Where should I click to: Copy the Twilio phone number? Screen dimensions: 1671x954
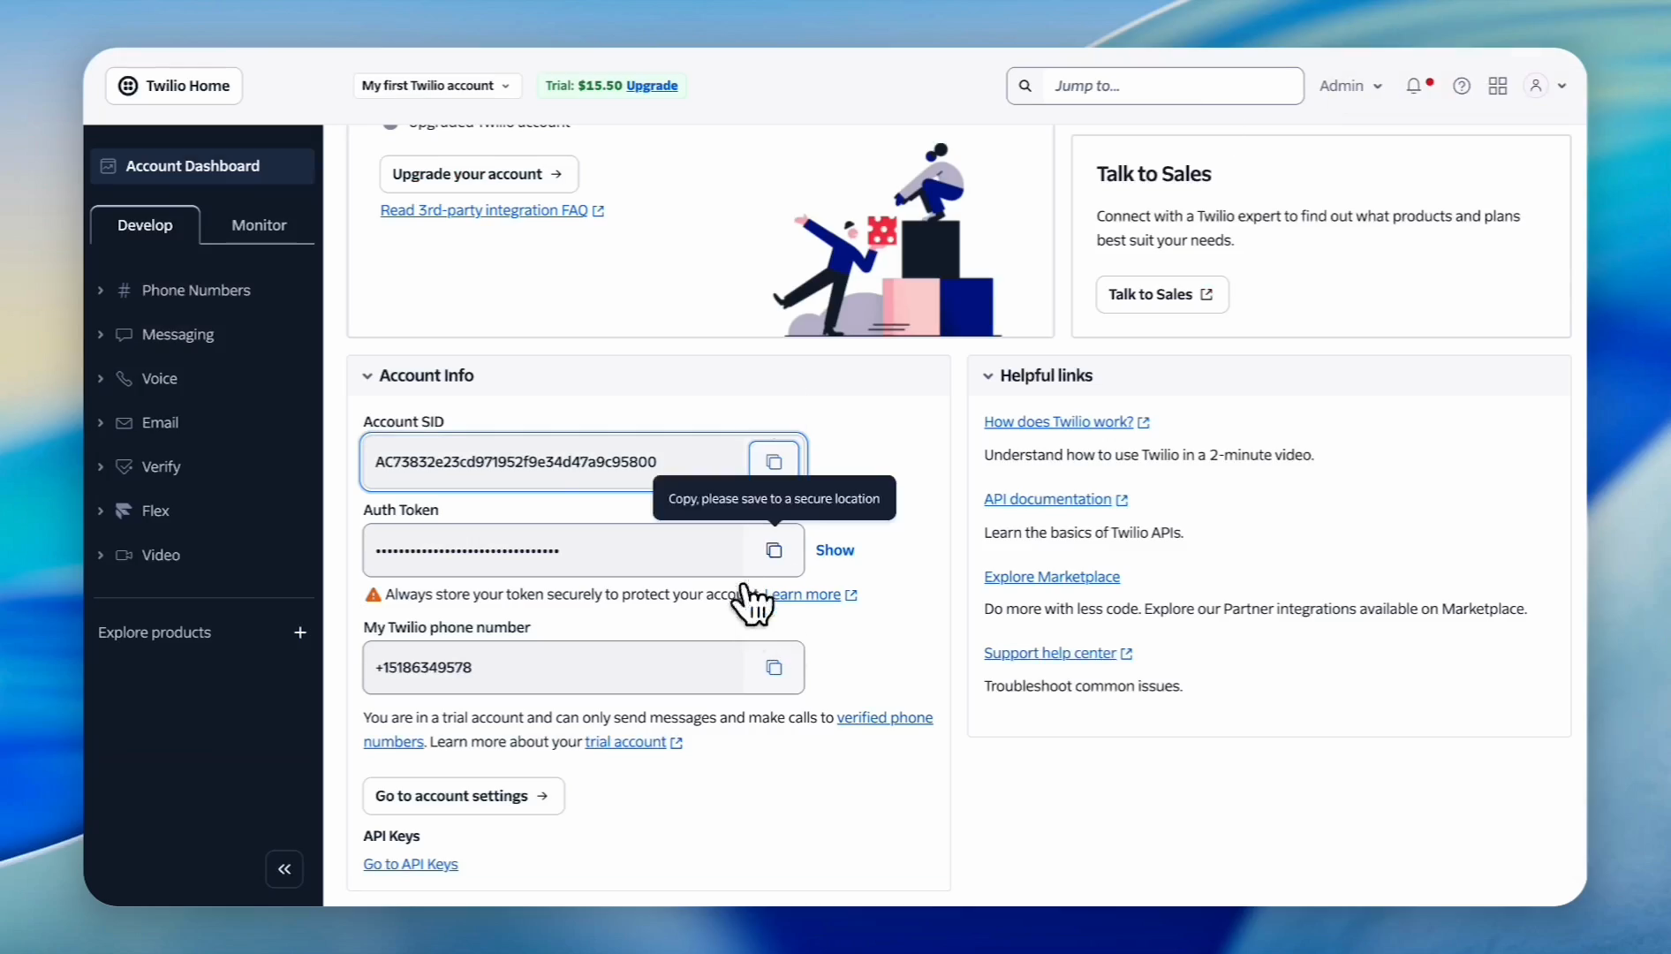click(774, 668)
